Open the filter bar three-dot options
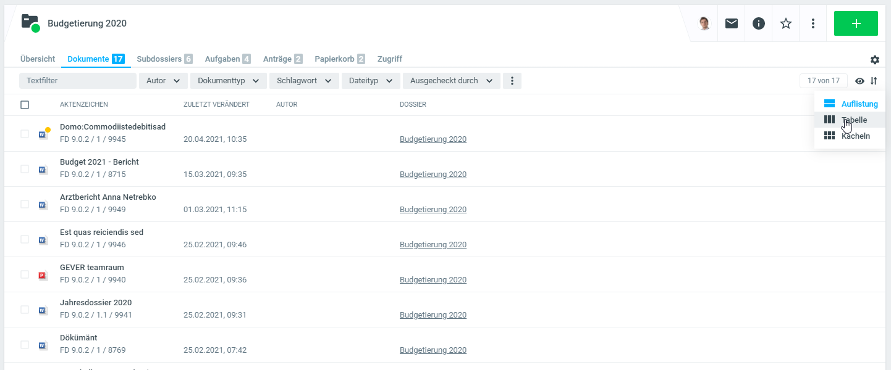The height and width of the screenshot is (370, 891). coord(512,81)
